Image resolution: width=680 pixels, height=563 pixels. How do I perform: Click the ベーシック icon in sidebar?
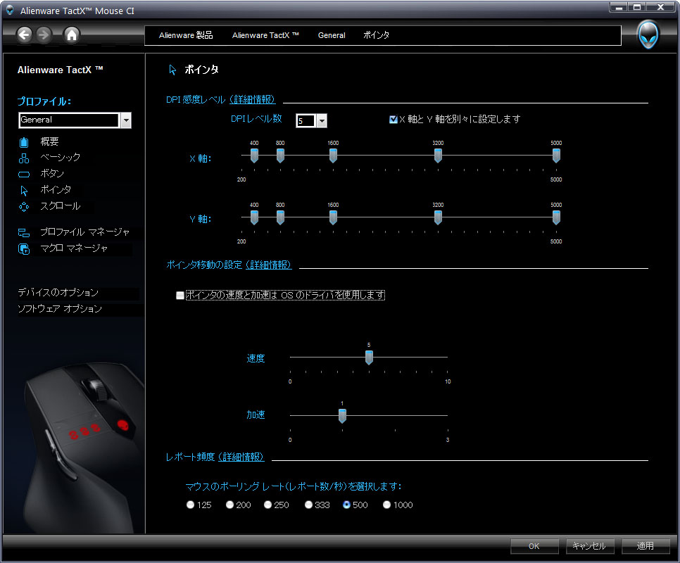point(24,158)
